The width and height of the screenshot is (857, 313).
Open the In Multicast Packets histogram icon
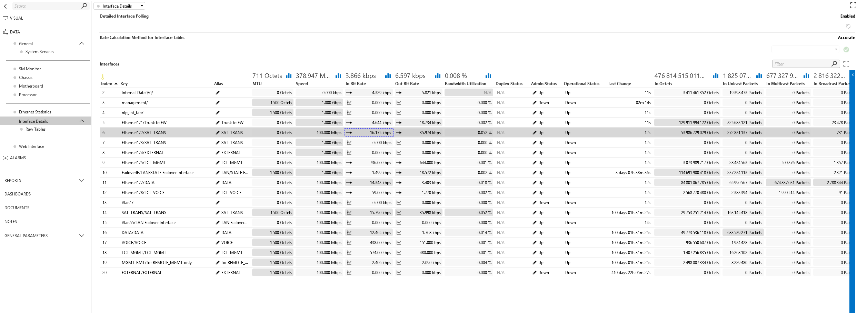[806, 76]
